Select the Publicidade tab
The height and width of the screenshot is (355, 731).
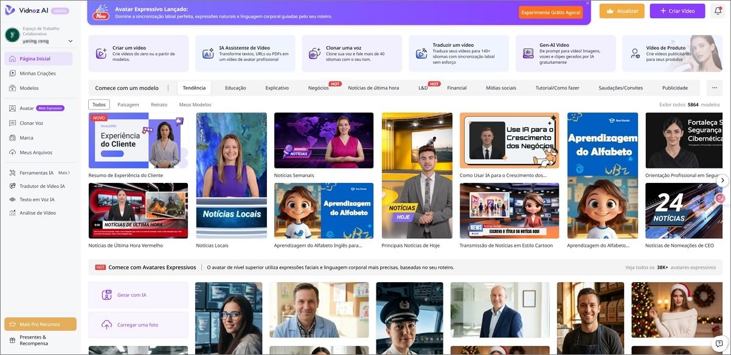click(x=675, y=88)
